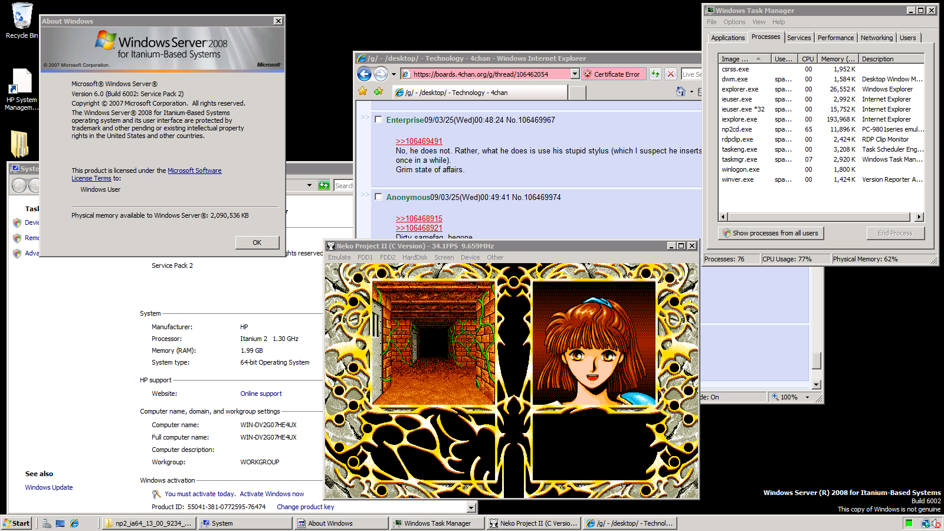Image resolution: width=944 pixels, height=531 pixels.
Task: Click the Windows Update link in System window
Action: (49, 487)
